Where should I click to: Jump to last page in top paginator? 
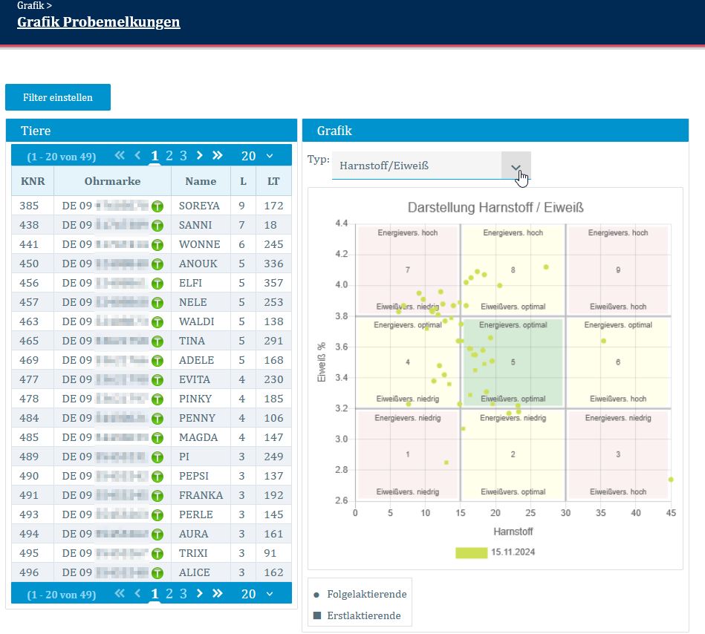(x=218, y=156)
